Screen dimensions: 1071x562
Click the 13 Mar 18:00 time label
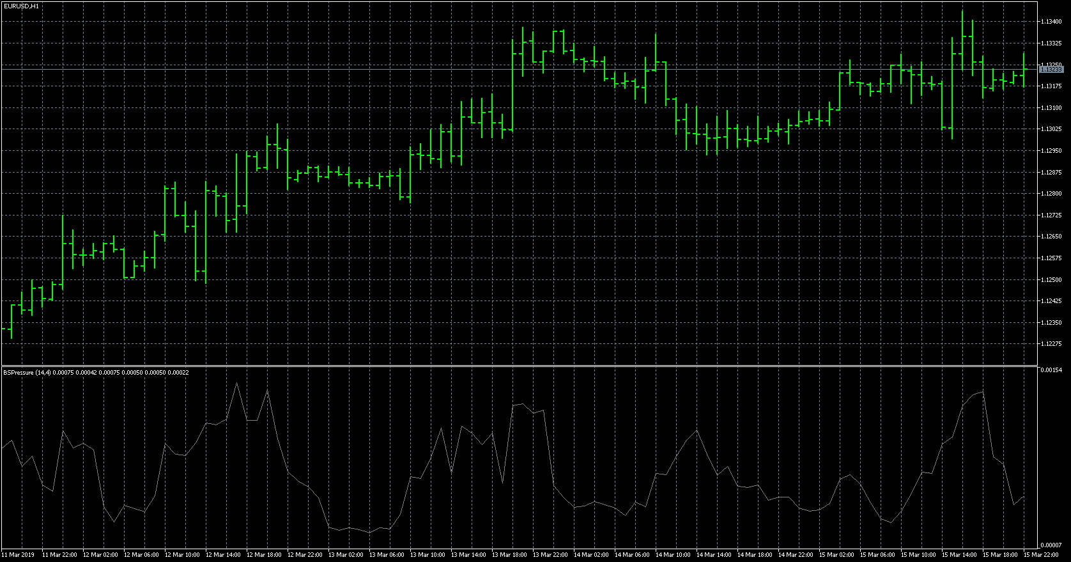[509, 555]
